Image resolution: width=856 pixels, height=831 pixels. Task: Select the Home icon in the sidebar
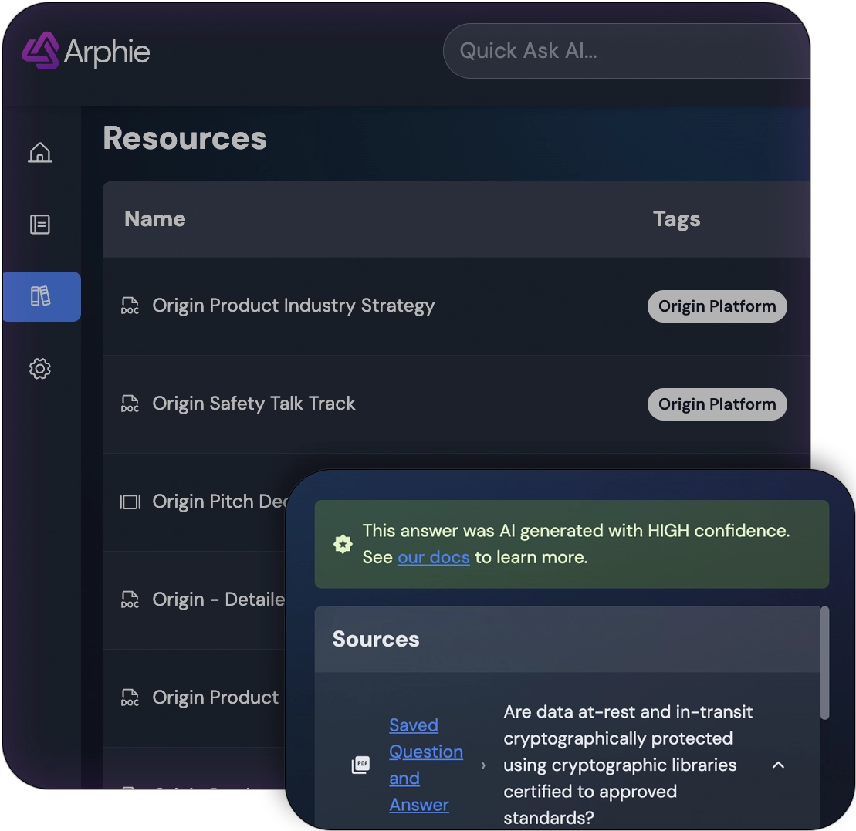click(x=40, y=153)
